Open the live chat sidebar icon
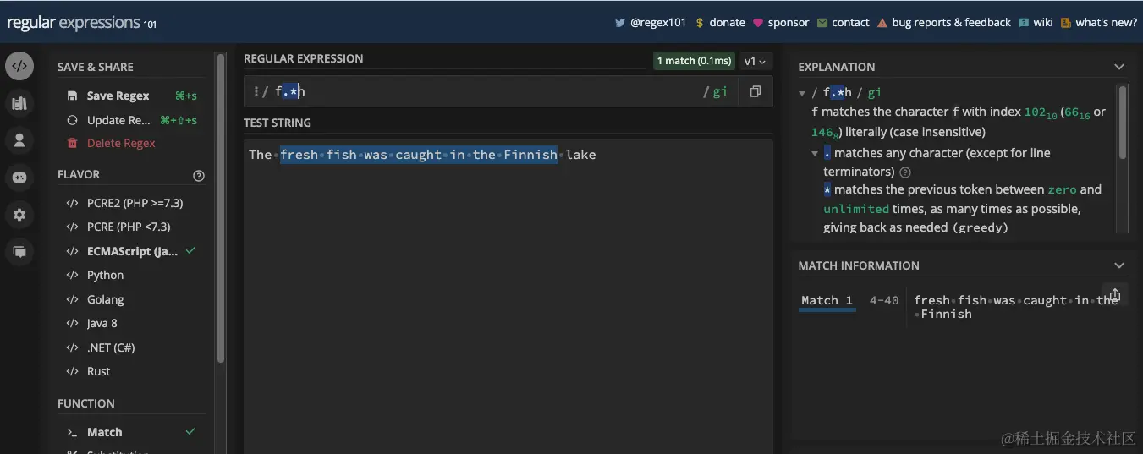Image resolution: width=1143 pixels, height=454 pixels. (19, 252)
